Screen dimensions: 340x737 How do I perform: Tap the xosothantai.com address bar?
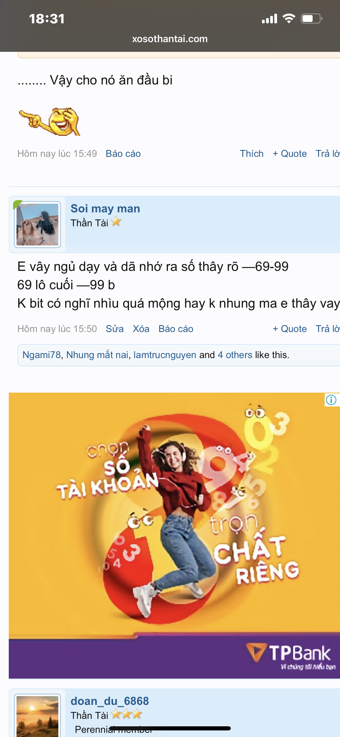click(170, 39)
